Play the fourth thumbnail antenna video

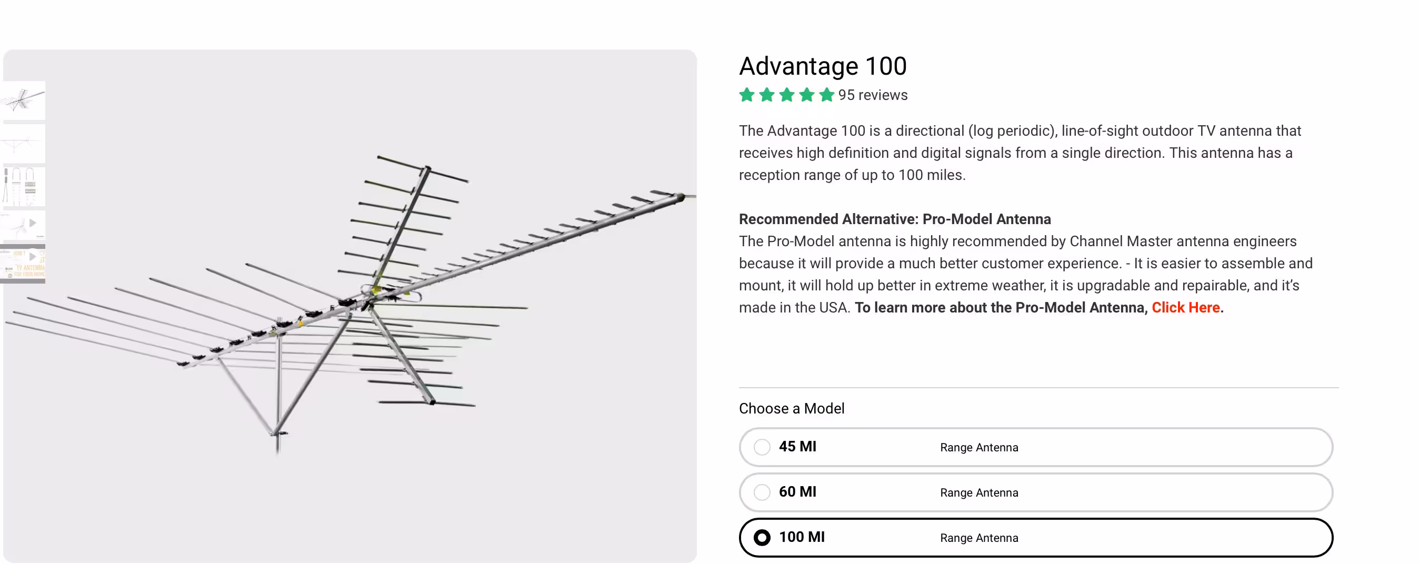click(23, 225)
